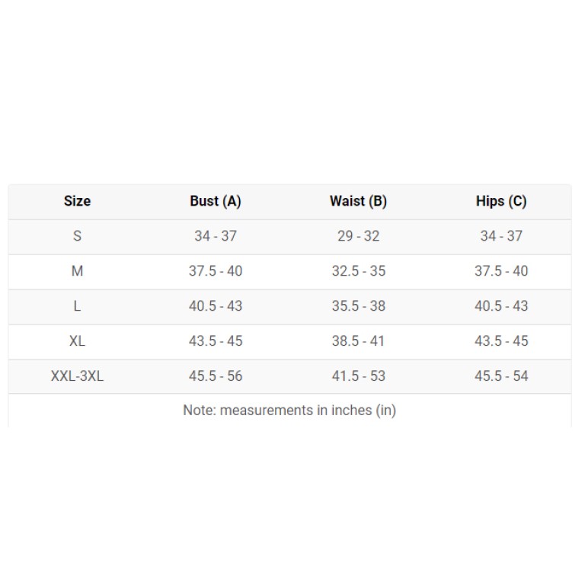Select the Hips (C) column header
The image size is (585, 585).
[501, 201]
